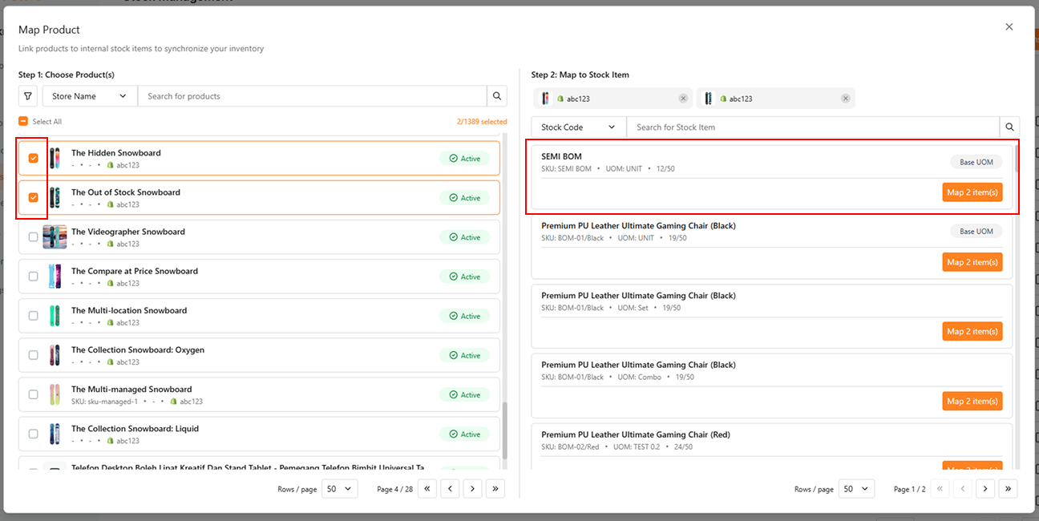Click Base UOM tag on Gaming Chair UNIT

tap(976, 231)
